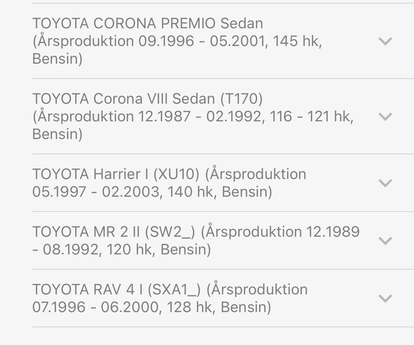Expand the RAV 4 I (SXA1_) chevron
This screenshot has height=345, width=414.
click(x=385, y=298)
